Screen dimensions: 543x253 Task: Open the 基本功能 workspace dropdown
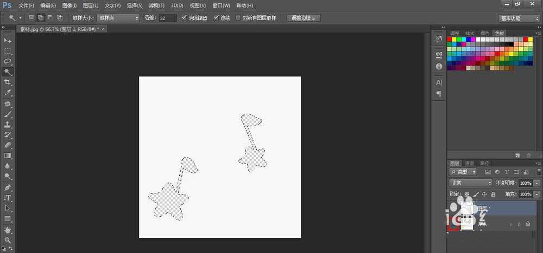click(x=519, y=18)
